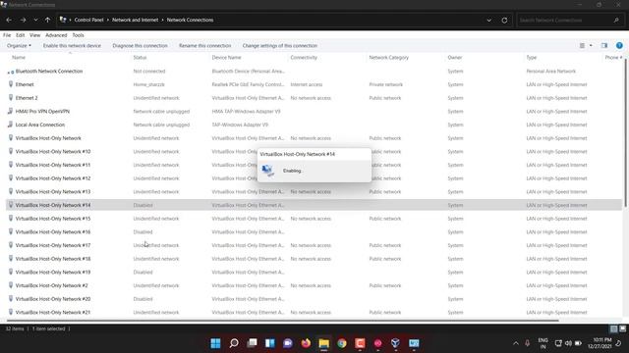Click Diagnose this connection
The image size is (629, 353).
(x=140, y=46)
